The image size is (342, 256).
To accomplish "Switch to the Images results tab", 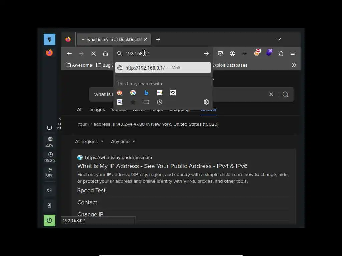I will pos(97,109).
